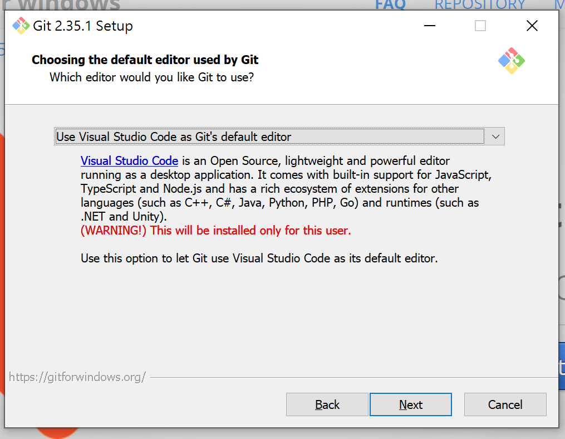Click the text Which editor would you like Git to use?
This screenshot has height=439, width=565.
click(x=152, y=77)
